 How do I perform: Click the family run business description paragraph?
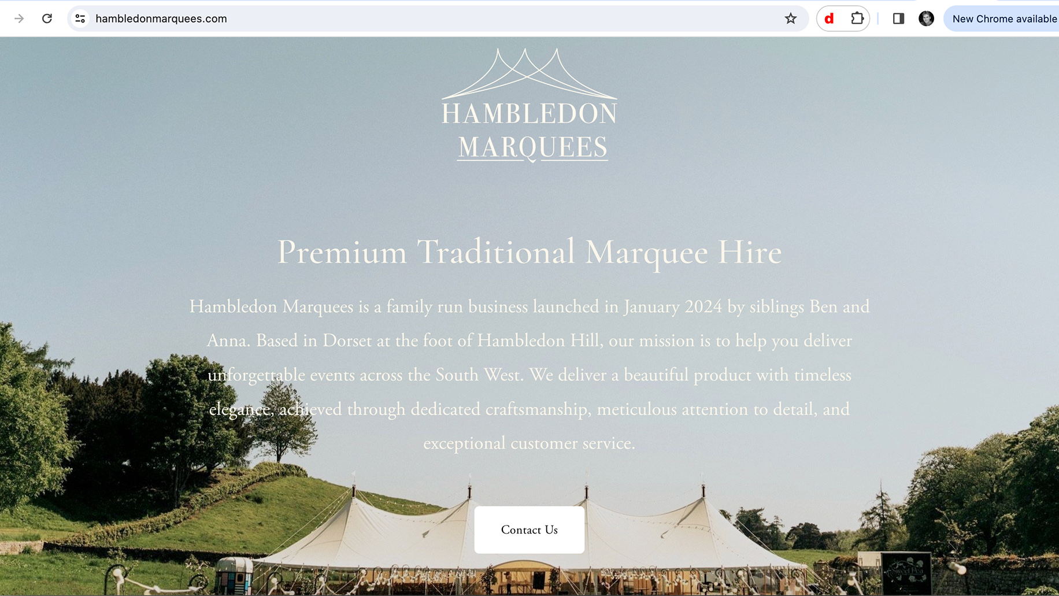tap(529, 375)
